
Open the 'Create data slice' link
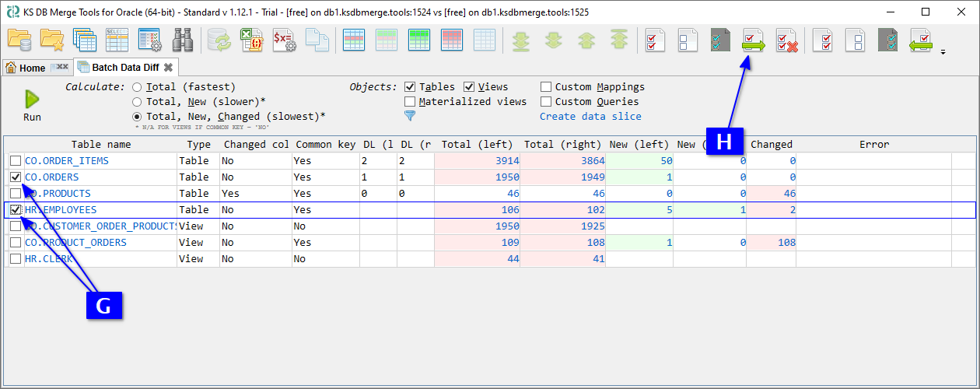590,117
